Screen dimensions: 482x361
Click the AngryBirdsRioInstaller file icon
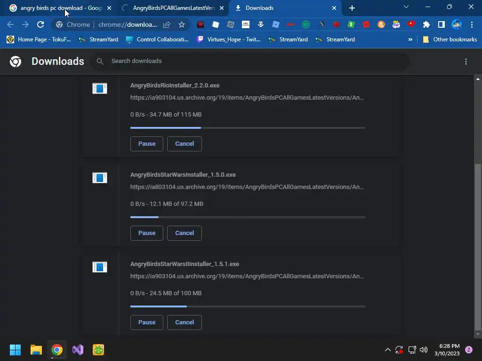click(100, 88)
